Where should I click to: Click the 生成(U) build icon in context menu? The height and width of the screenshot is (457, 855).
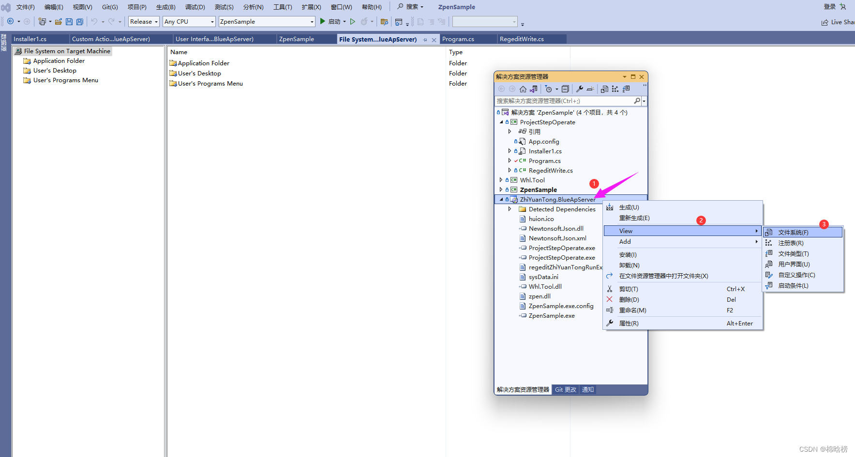[x=610, y=207]
